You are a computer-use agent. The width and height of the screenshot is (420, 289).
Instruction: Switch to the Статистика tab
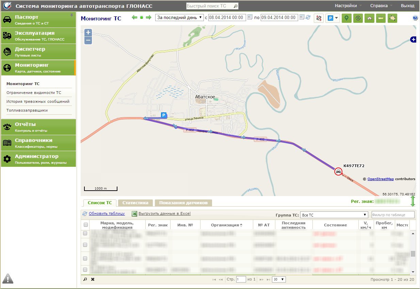click(x=135, y=203)
